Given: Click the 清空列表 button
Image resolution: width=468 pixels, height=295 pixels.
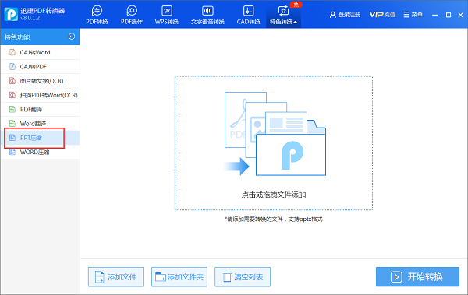Looking at the screenshot, I should pos(243,277).
